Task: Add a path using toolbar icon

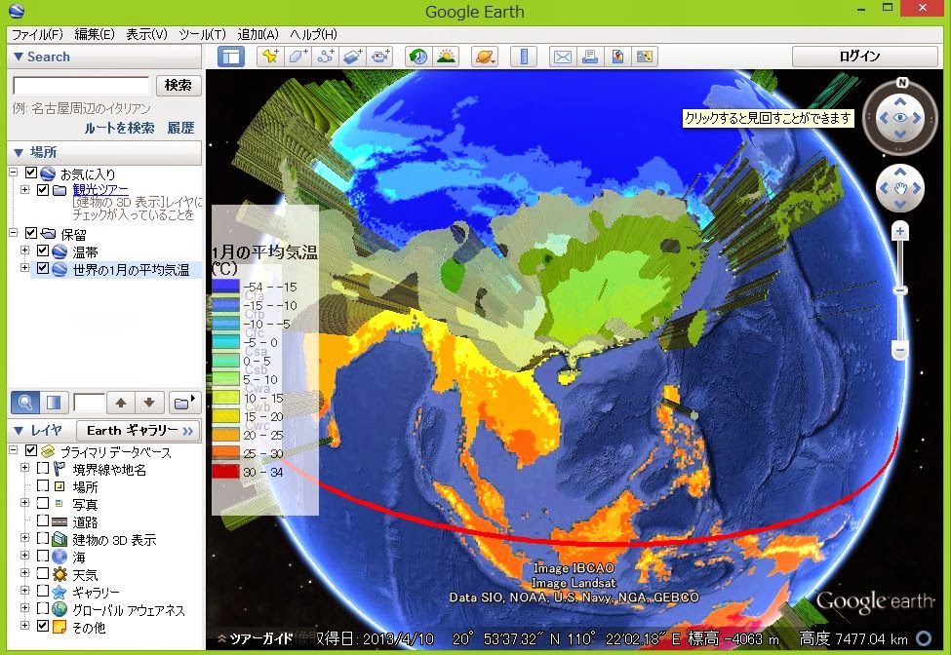Action: click(x=326, y=57)
